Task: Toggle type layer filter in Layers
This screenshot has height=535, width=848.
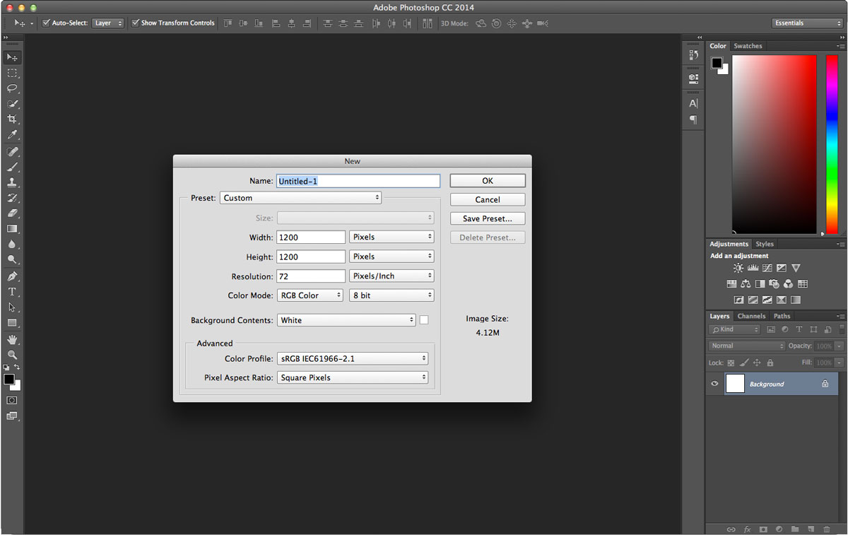Action: 799,329
